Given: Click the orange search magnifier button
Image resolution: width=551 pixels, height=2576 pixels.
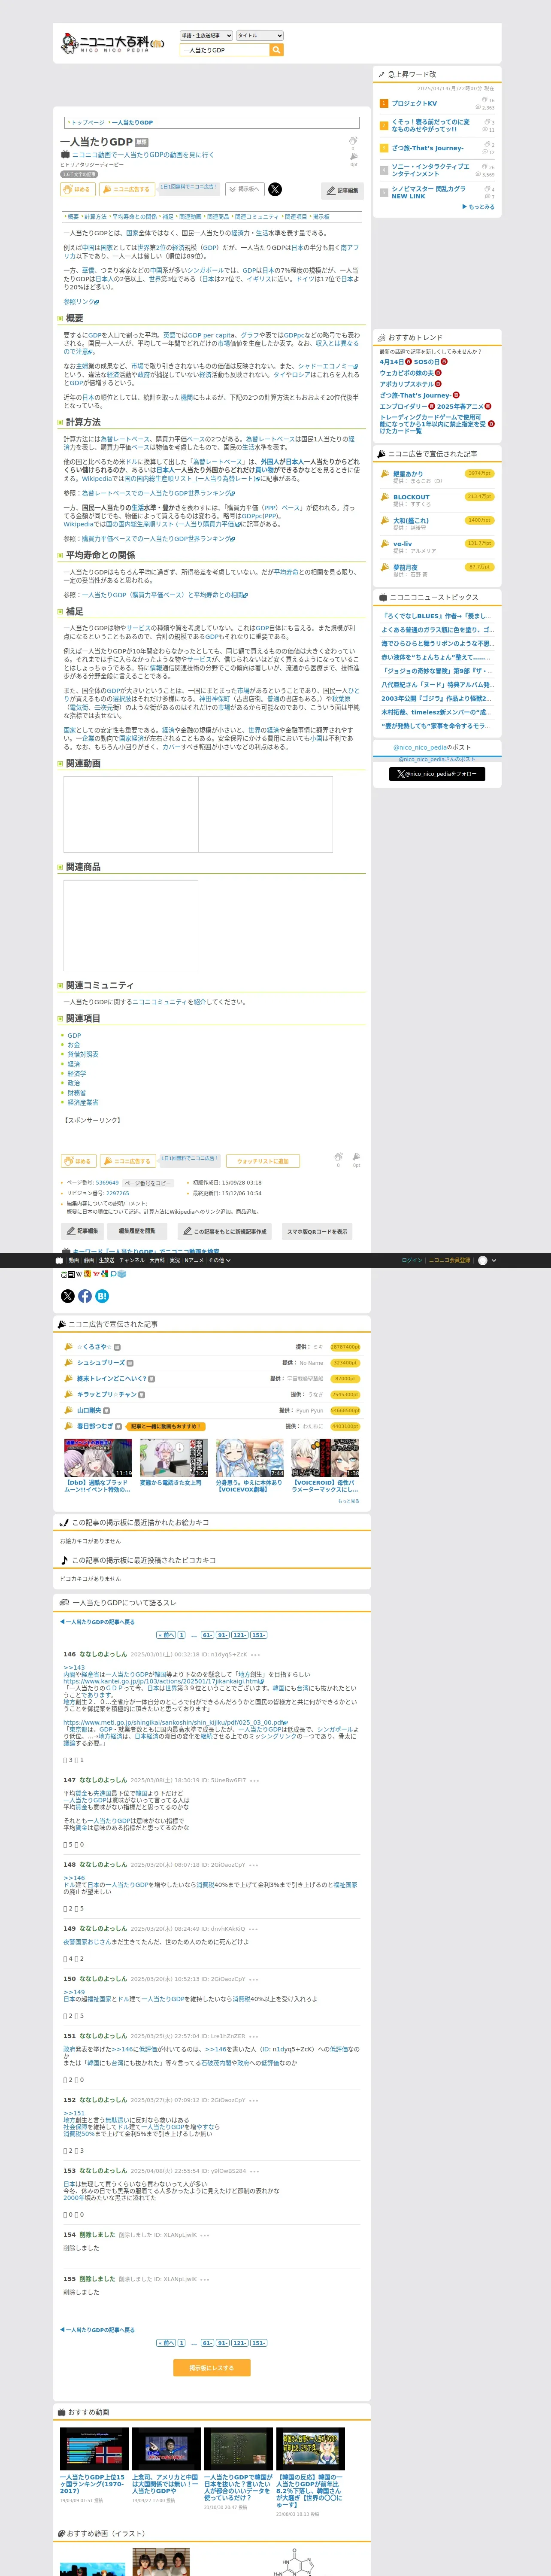Looking at the screenshot, I should (276, 50).
